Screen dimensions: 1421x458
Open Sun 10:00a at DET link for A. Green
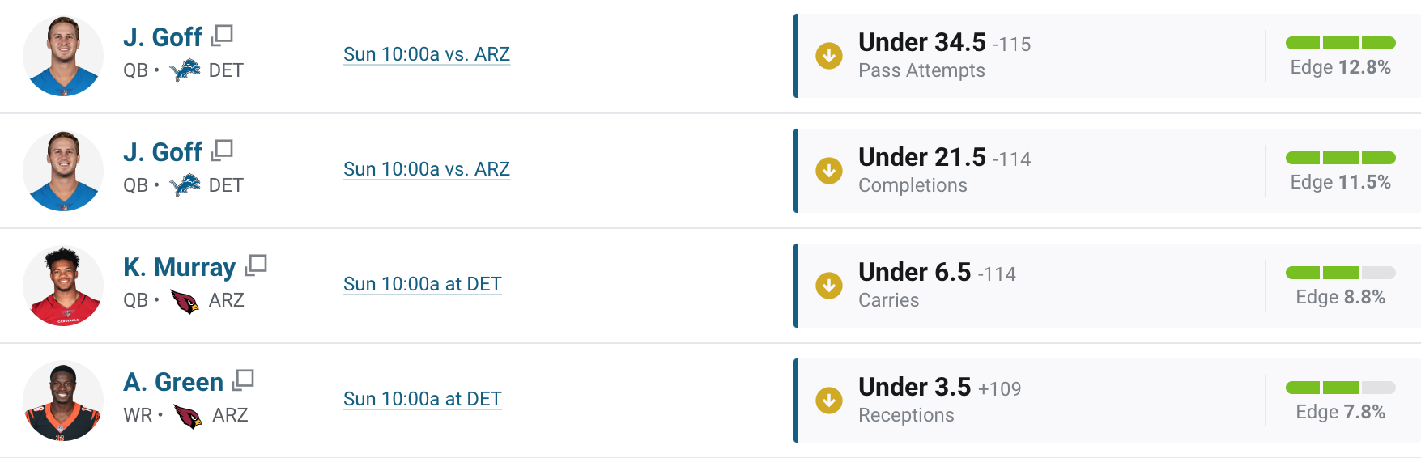[423, 399]
